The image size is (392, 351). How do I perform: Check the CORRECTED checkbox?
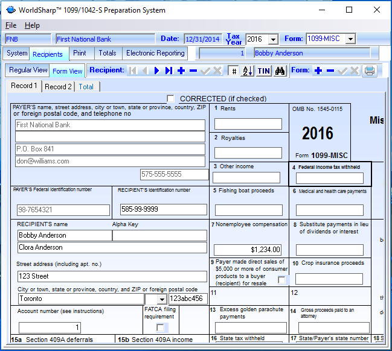(171, 98)
